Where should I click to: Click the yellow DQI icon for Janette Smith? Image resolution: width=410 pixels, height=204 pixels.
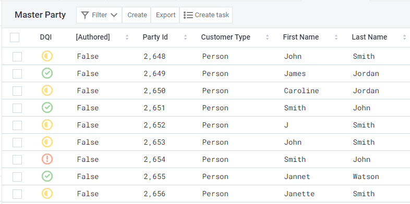pyautogui.click(x=47, y=194)
